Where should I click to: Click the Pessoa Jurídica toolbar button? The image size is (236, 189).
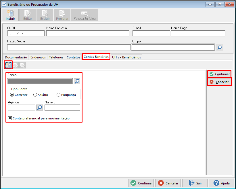click(85, 15)
